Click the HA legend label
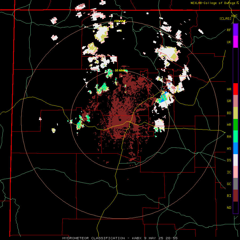 [229, 89]
